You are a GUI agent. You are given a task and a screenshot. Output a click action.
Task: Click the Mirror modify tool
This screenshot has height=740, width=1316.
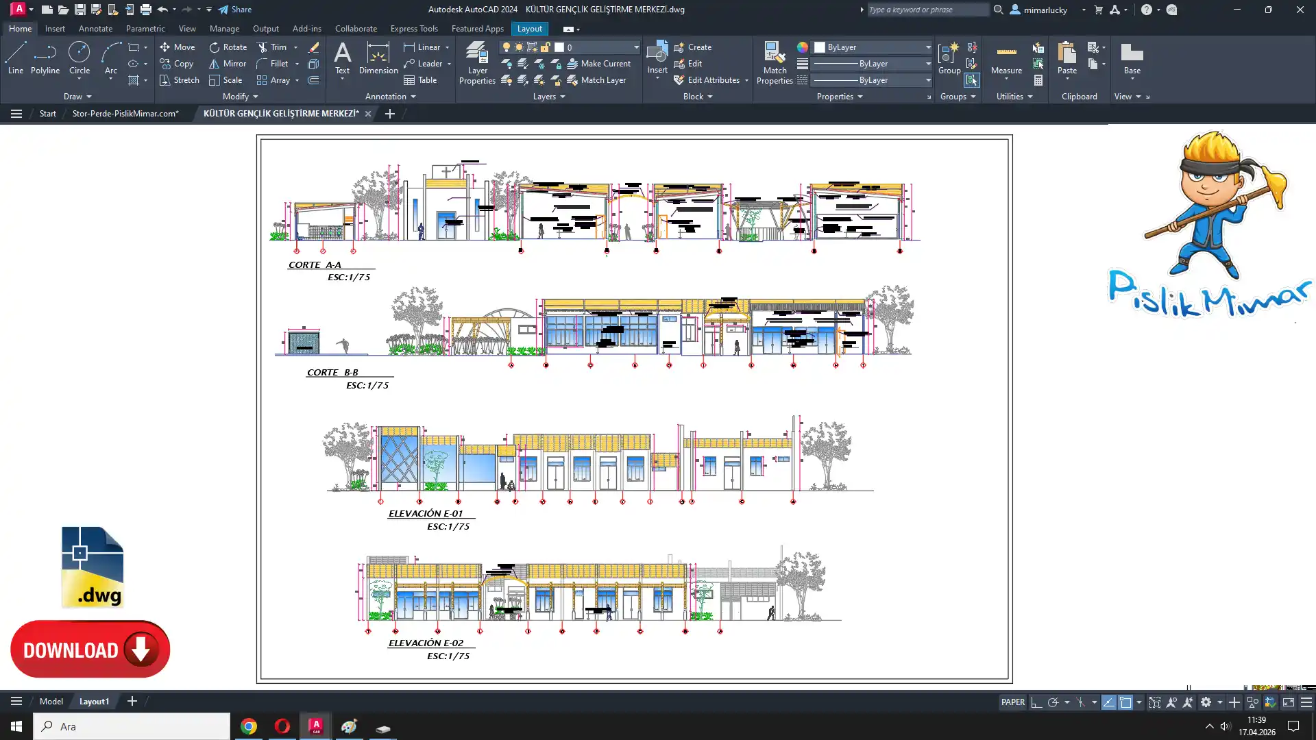tap(228, 64)
